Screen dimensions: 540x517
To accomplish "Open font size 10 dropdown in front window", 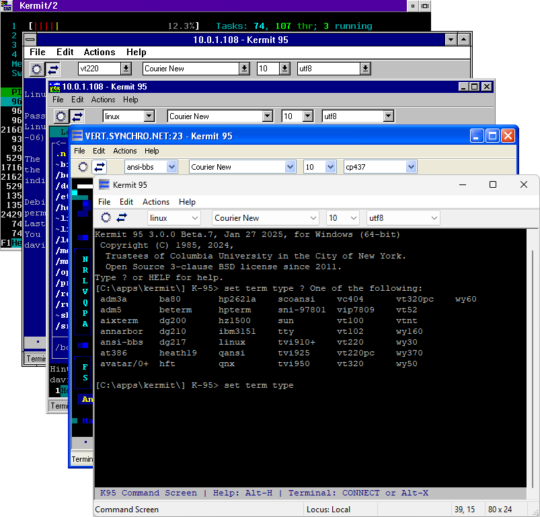I will (343, 218).
